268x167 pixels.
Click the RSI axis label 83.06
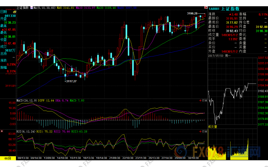coord(12,134)
